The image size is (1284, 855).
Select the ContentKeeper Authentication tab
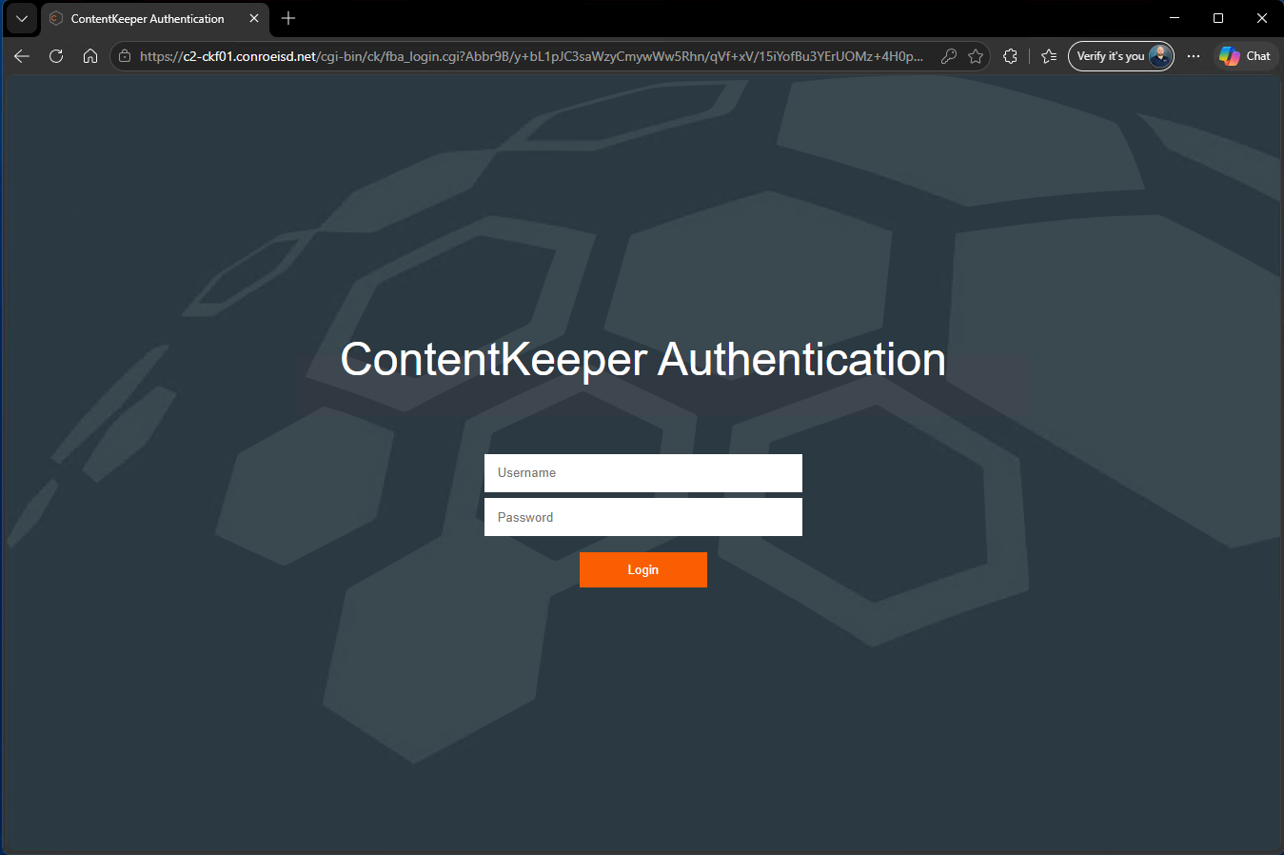(148, 18)
